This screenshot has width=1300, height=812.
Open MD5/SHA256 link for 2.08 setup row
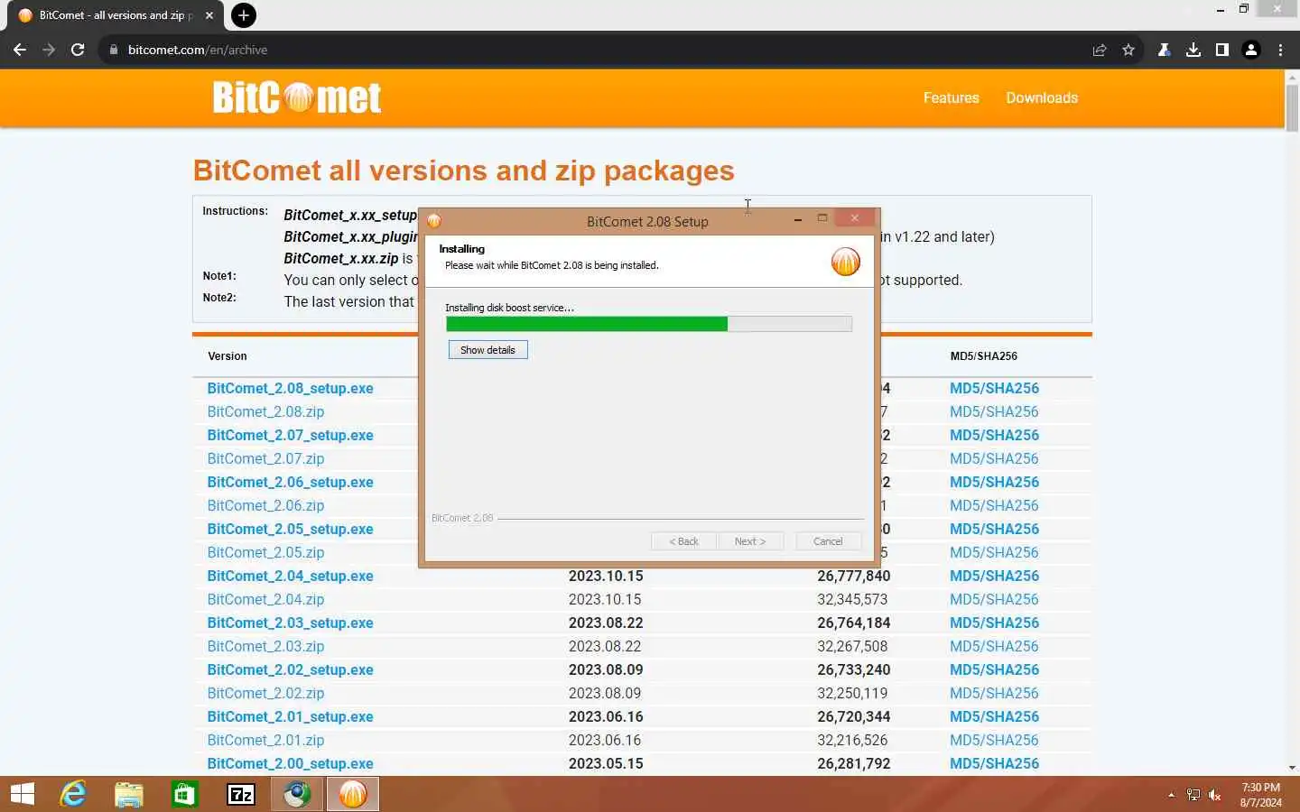994,388
